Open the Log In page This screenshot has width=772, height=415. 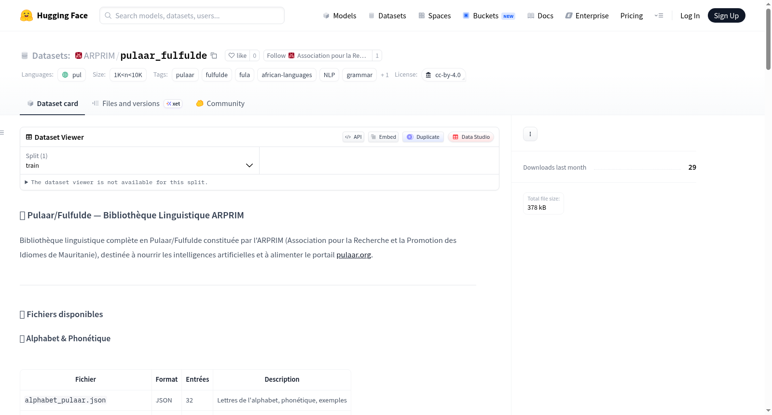[690, 15]
